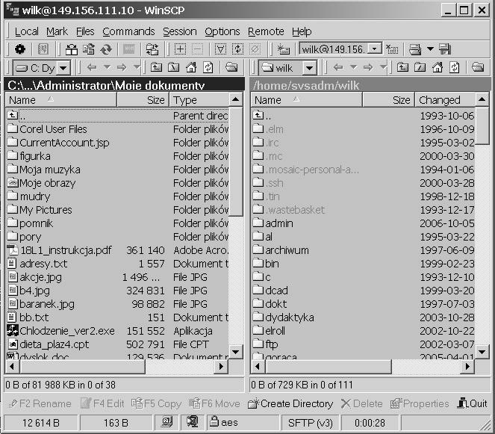
Task: Open the Remote menu
Action: point(266,31)
